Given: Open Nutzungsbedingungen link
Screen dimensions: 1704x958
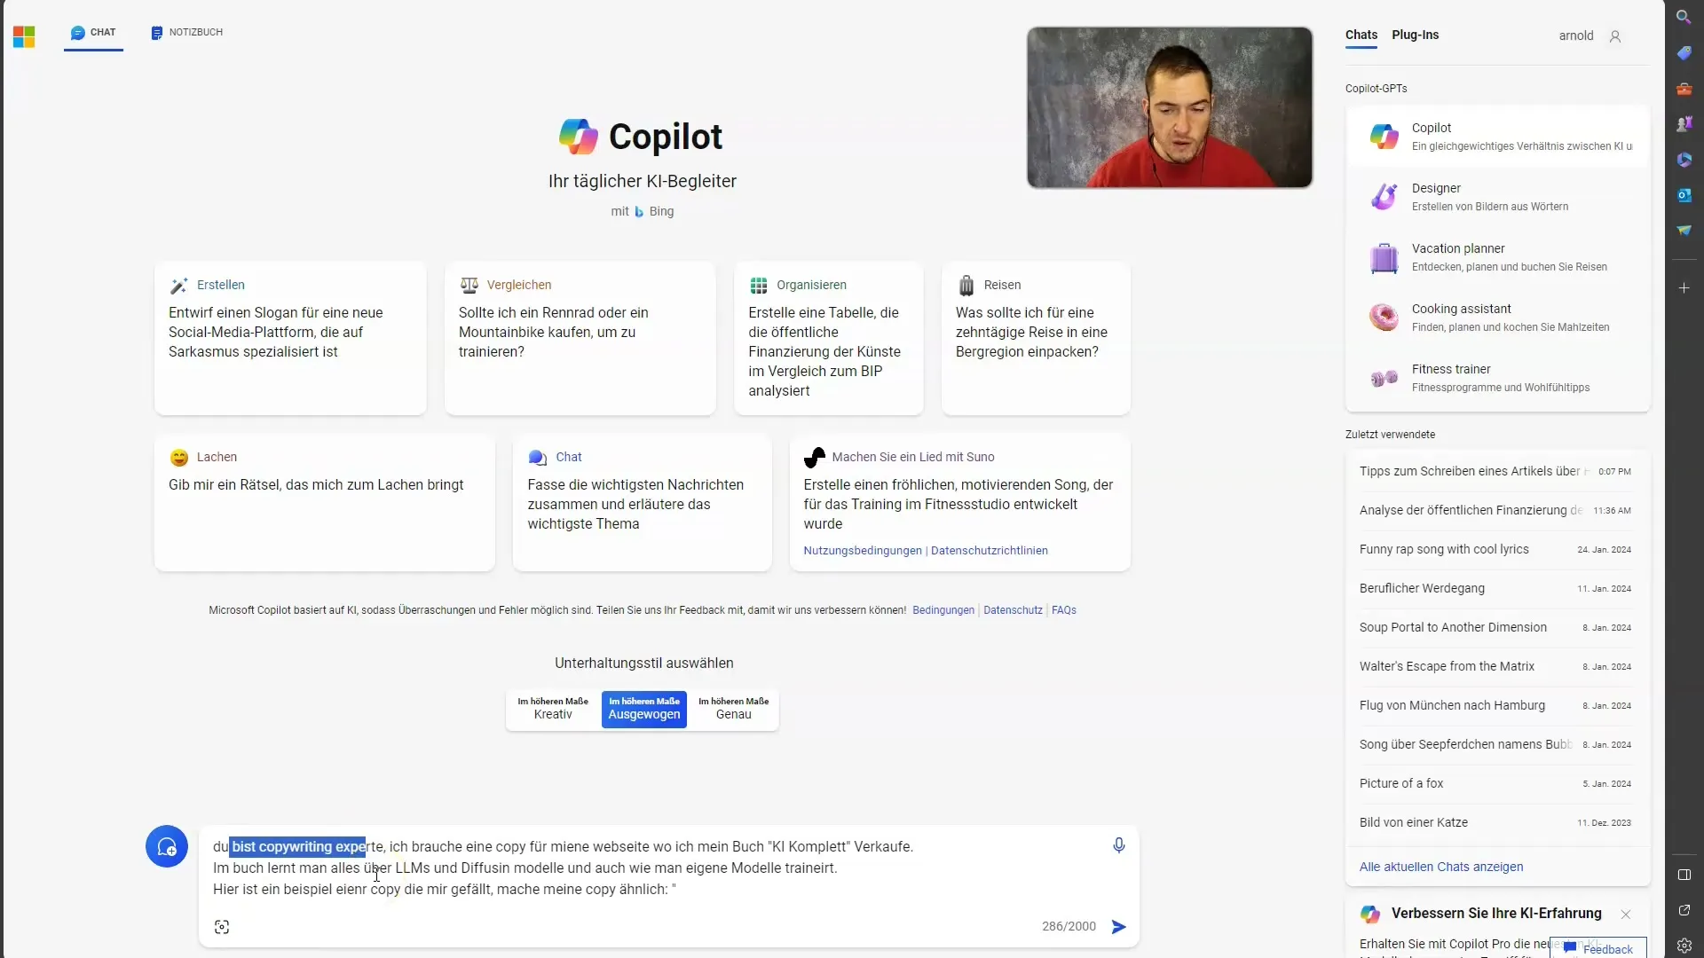Looking at the screenshot, I should pyautogui.click(x=862, y=550).
